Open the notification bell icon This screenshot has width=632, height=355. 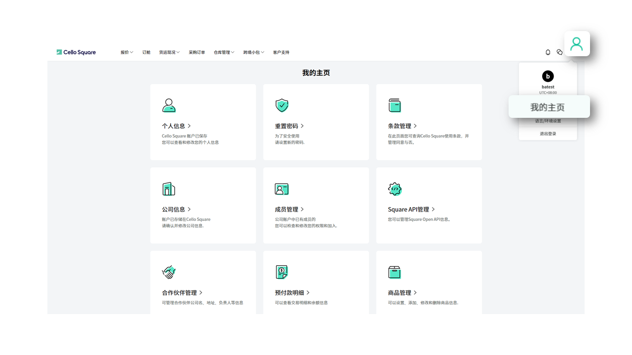(x=548, y=52)
